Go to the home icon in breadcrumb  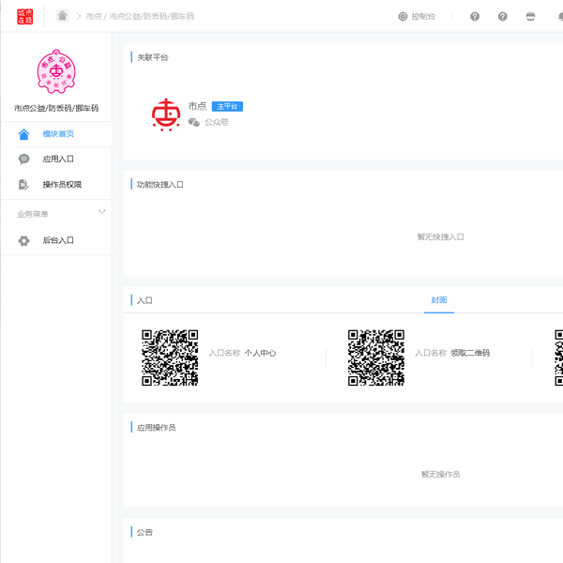point(62,16)
